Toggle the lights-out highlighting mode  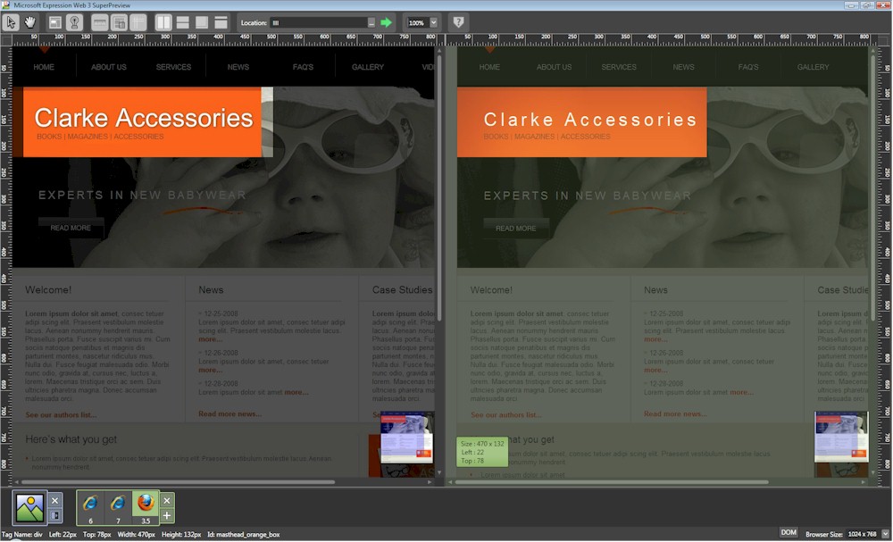pyautogui.click(x=74, y=23)
